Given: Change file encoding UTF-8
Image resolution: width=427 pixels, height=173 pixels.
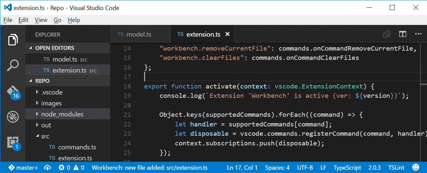Looking at the screenshot, I should click(305, 167).
